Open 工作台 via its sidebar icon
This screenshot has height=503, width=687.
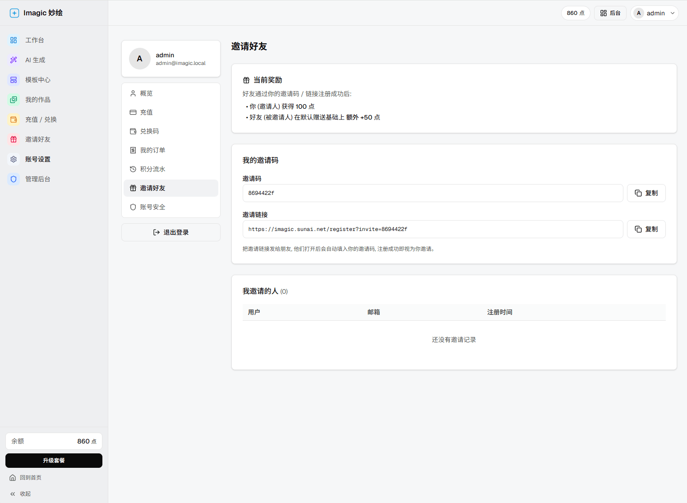click(x=14, y=40)
